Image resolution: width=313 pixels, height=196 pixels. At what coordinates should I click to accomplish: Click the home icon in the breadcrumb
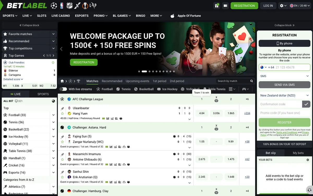pos(62,81)
